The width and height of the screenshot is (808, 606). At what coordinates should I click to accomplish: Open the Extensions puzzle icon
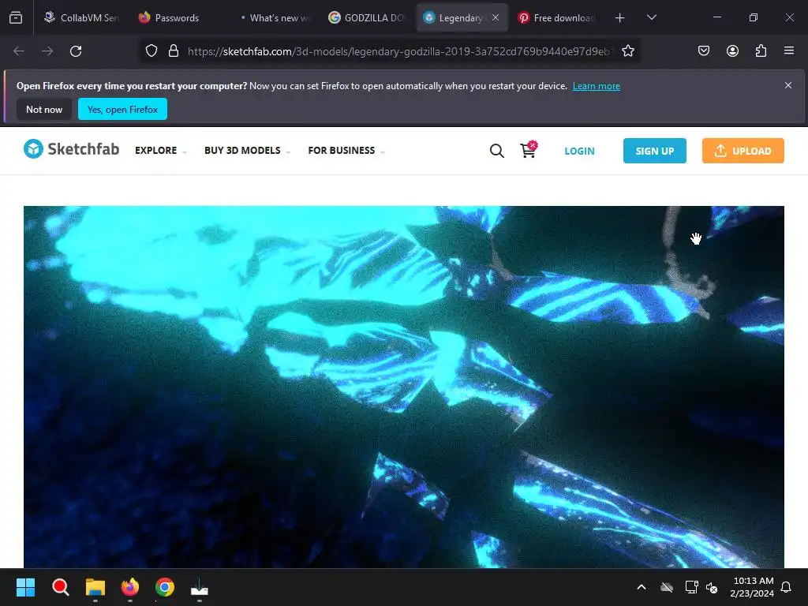[761, 51]
